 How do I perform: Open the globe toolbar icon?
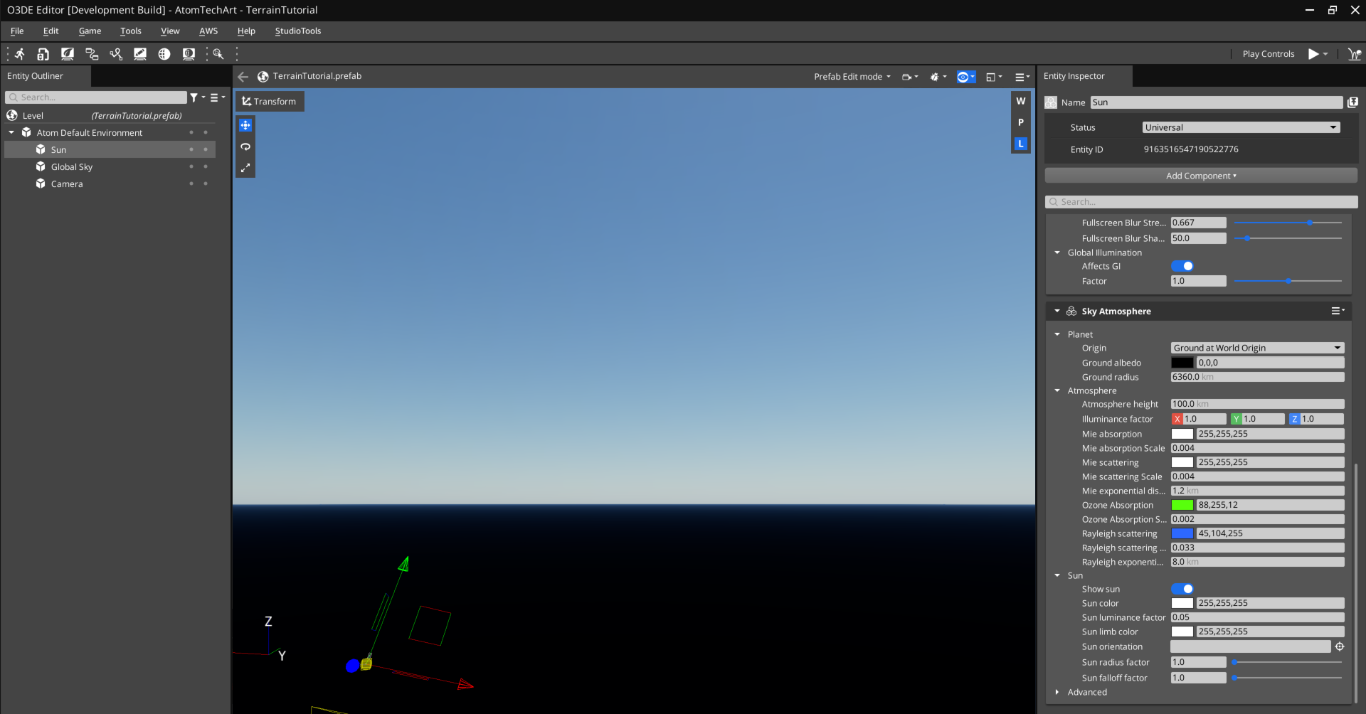coord(164,54)
